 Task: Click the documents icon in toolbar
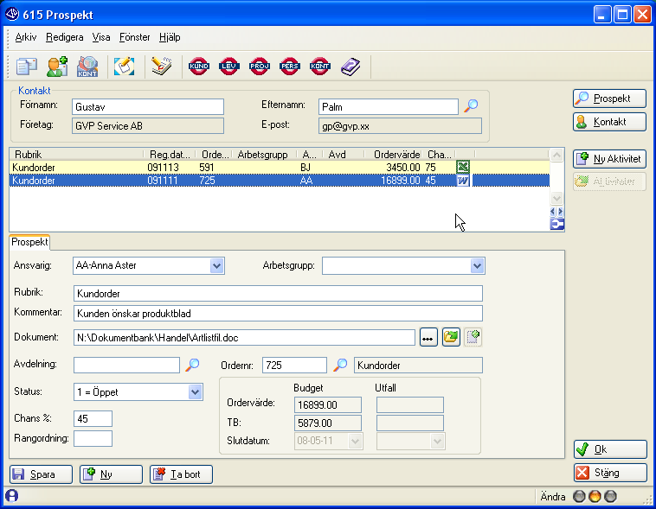tap(27, 66)
